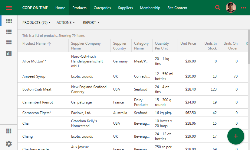Screen dimensions: 250x150
Task: Open the settings gear icon
Action: (x=9, y=144)
